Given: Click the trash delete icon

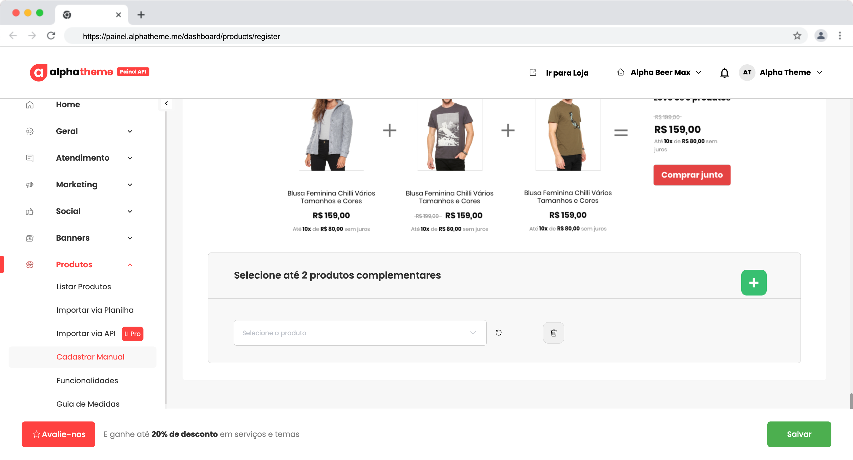Looking at the screenshot, I should [x=553, y=333].
